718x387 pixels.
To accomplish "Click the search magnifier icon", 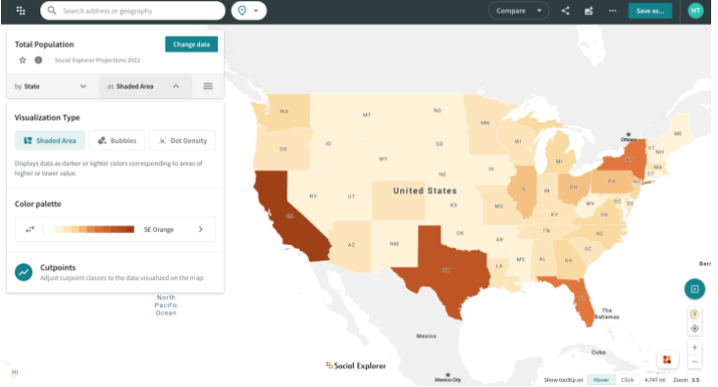I will point(52,11).
